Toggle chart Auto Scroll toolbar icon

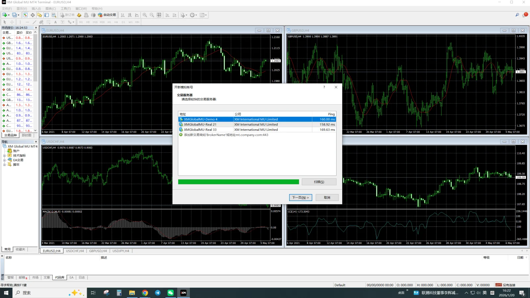coord(167,15)
